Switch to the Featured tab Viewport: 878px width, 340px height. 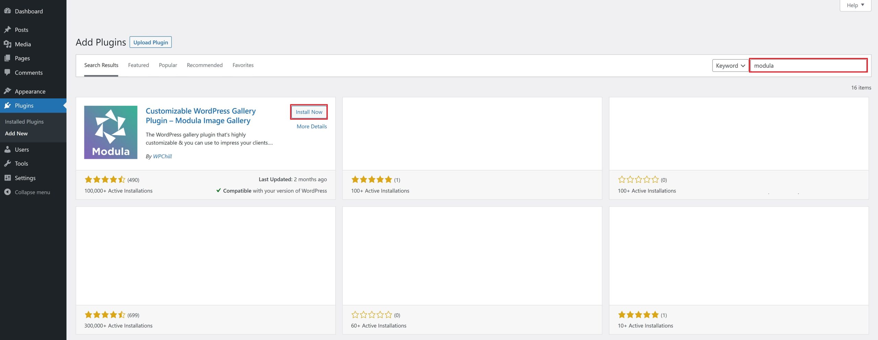tap(138, 65)
